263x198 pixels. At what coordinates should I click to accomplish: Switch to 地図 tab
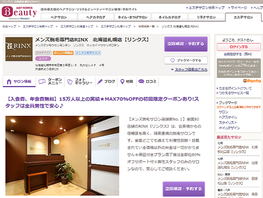pos(127,81)
